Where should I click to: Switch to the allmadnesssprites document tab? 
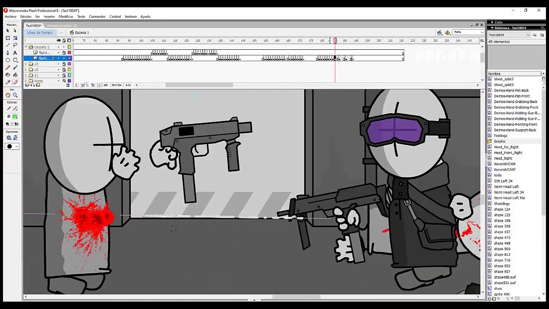coord(62,26)
